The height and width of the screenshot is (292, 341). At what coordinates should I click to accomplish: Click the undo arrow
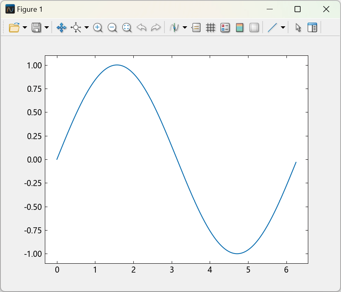[x=141, y=28]
